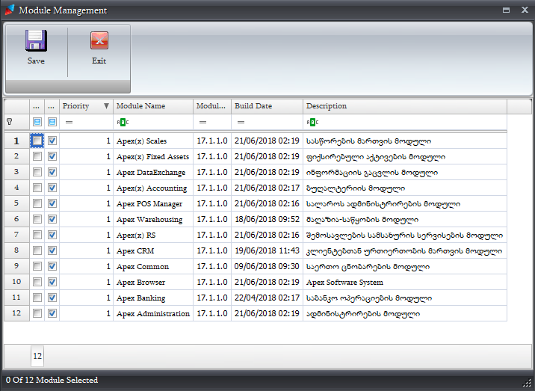
Task: Select row header number 6
Action: pos(16,219)
